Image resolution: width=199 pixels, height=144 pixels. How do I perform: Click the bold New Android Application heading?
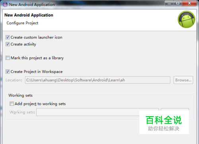(29, 15)
